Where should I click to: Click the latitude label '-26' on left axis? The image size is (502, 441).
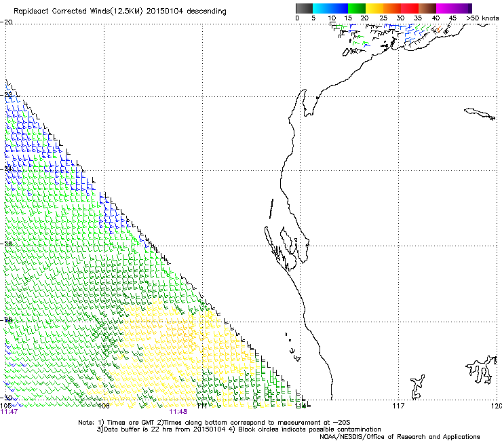[x=6, y=244]
